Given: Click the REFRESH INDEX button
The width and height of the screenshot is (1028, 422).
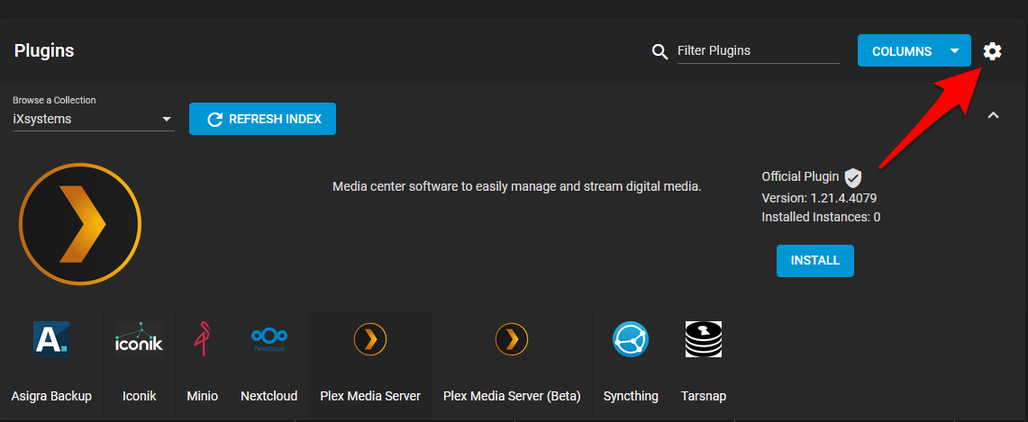Looking at the screenshot, I should click(262, 119).
